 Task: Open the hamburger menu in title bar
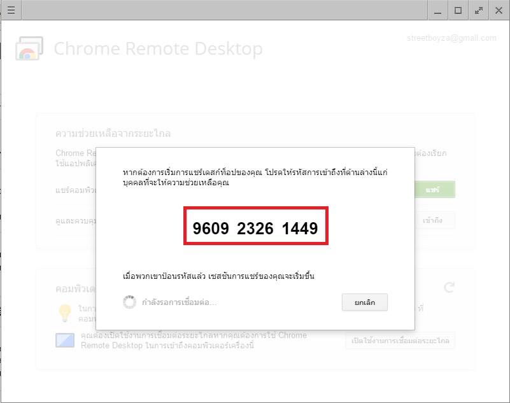coord(11,10)
